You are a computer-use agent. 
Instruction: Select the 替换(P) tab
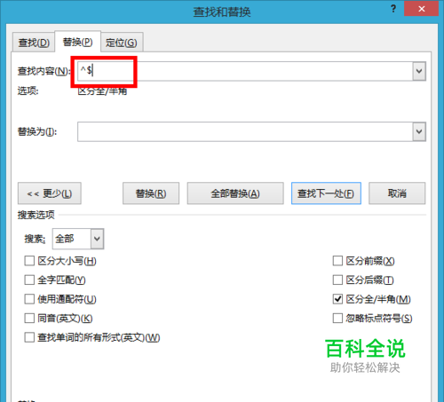coord(78,42)
